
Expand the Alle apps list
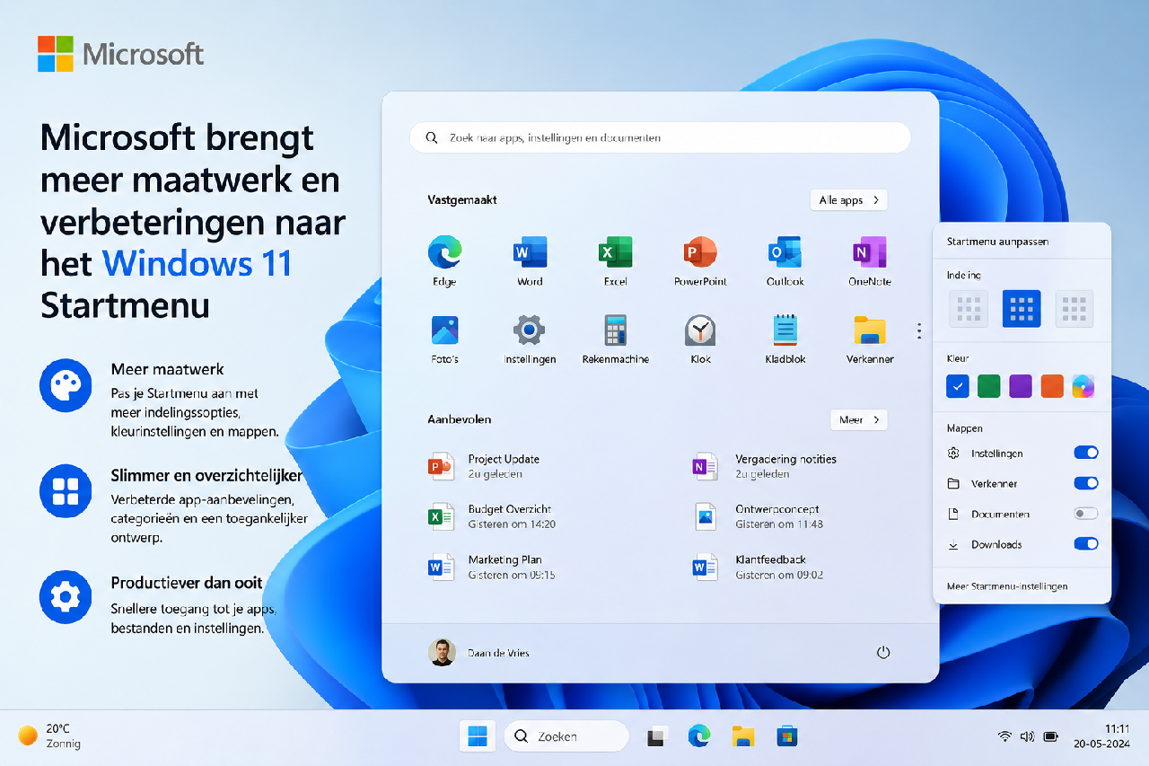click(848, 200)
